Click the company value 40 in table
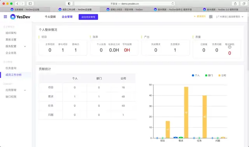This screenshot has height=147, width=249. click(123, 106)
